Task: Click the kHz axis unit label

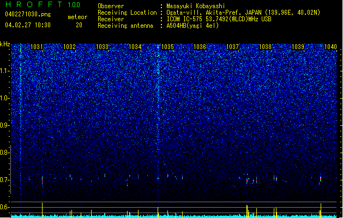Action: [5, 44]
